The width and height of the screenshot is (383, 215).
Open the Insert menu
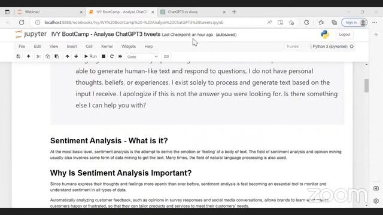[x=72, y=47]
